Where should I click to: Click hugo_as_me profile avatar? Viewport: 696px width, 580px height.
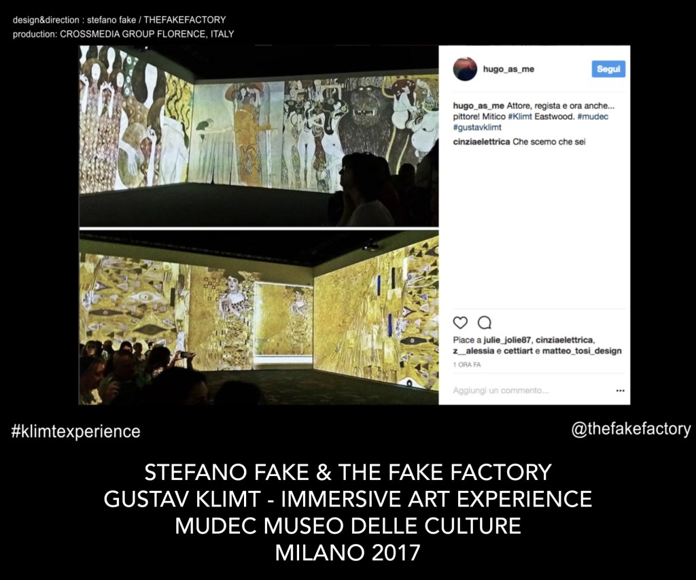[465, 69]
